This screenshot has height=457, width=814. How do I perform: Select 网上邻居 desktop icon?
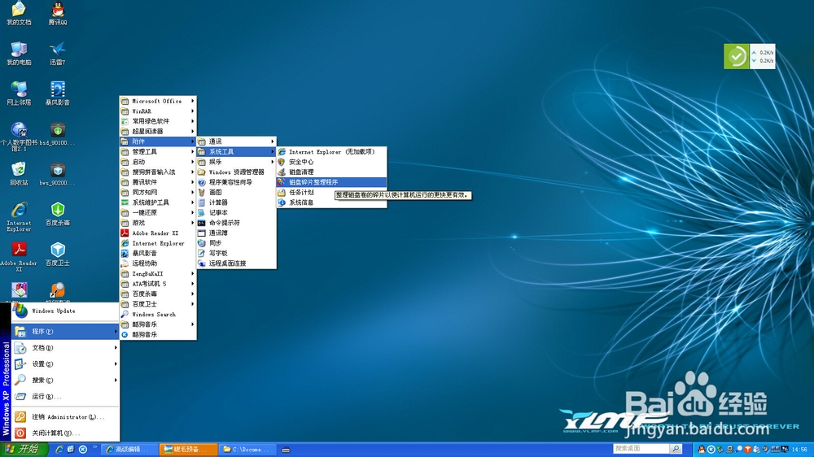pos(19,94)
